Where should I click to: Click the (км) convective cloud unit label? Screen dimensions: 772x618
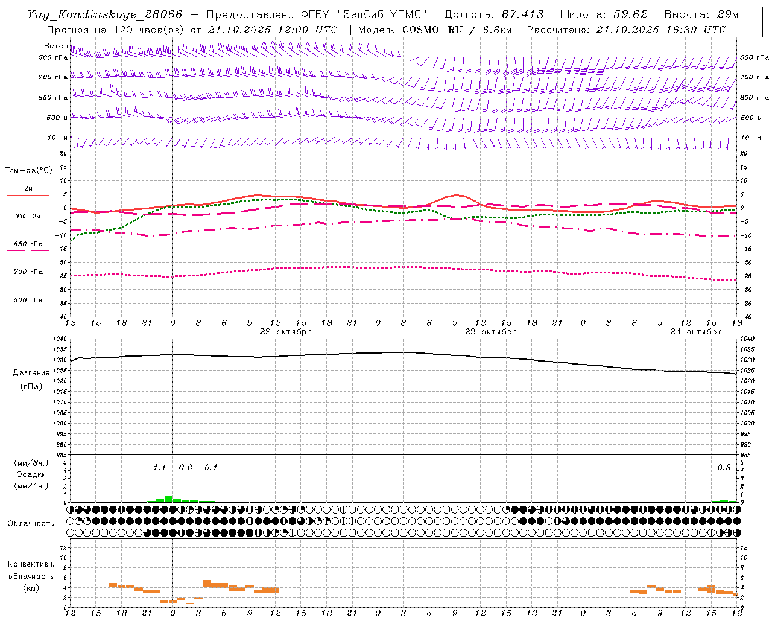tap(31, 588)
